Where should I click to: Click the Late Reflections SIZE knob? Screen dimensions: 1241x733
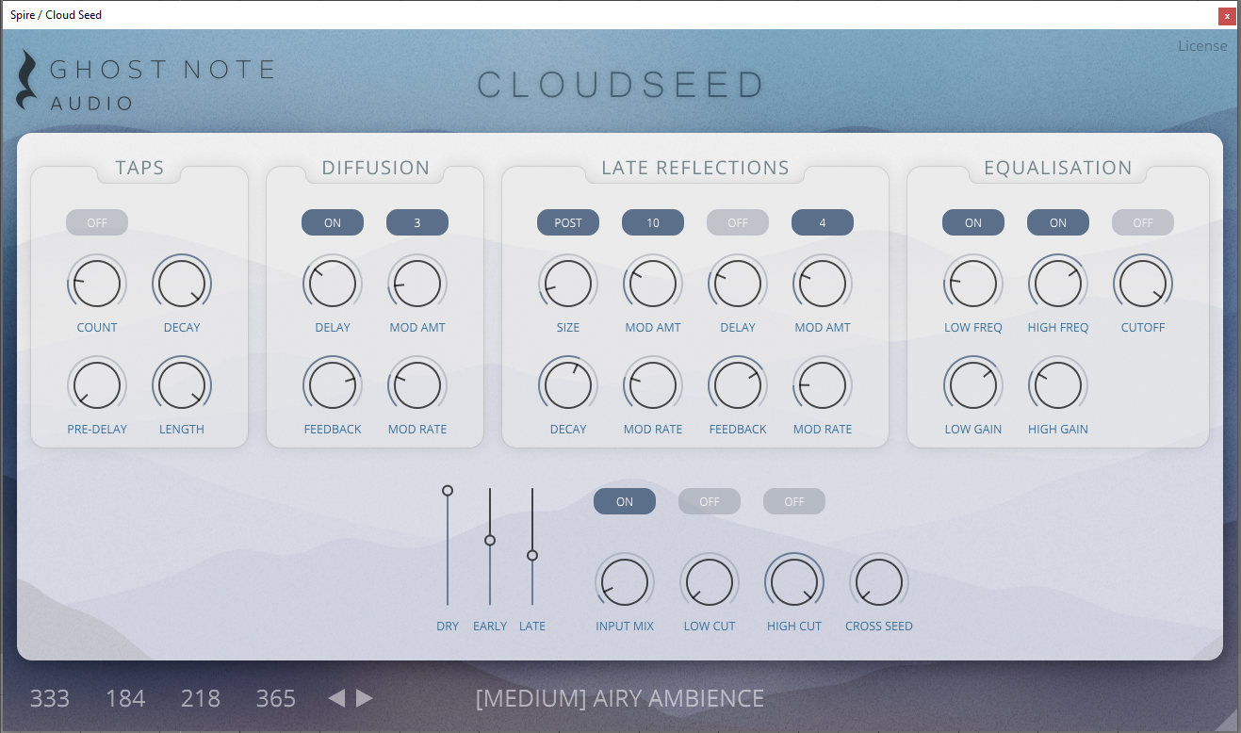click(x=568, y=284)
